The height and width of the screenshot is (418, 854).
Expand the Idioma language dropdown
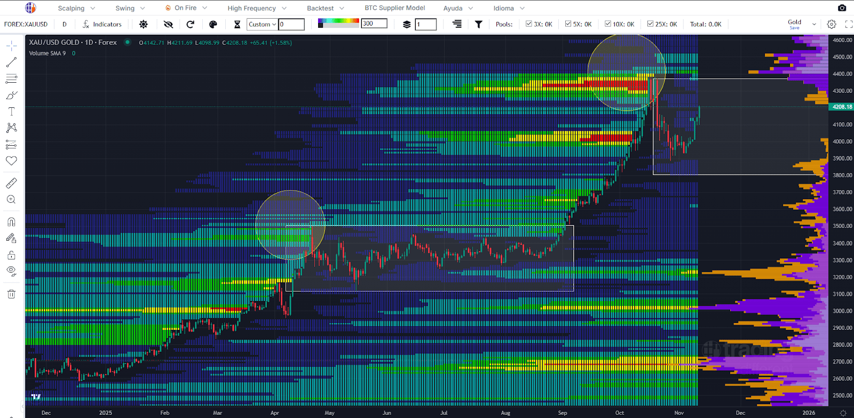[509, 8]
